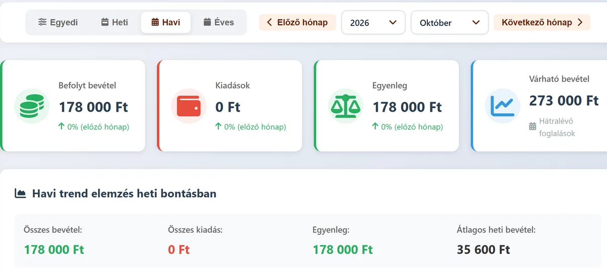Click the sliders icon on Egyedi tab
This screenshot has height=271, width=607.
point(42,22)
